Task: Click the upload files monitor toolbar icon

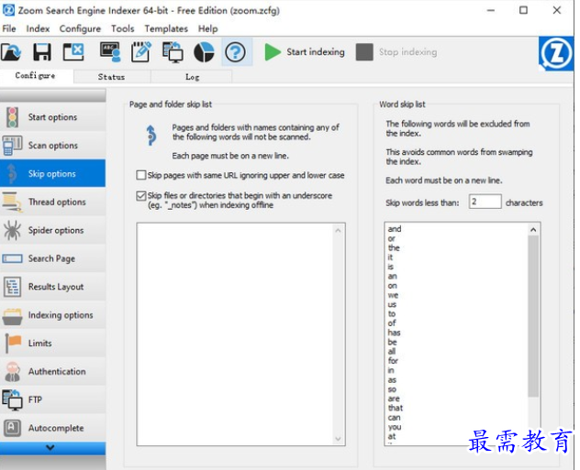Action: pyautogui.click(x=173, y=52)
